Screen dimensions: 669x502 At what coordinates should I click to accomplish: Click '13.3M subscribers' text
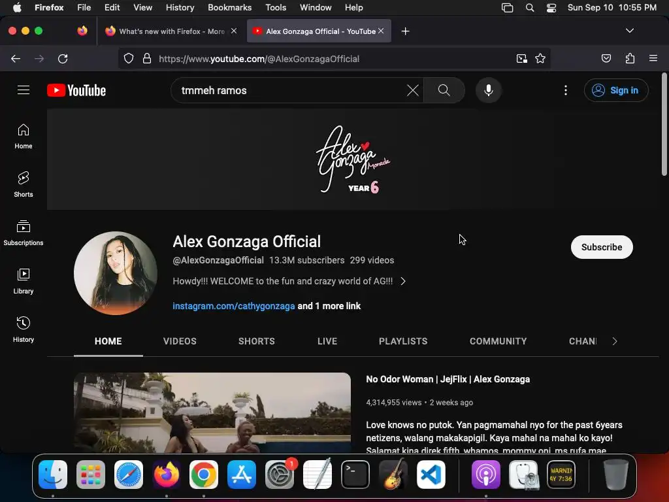[307, 260]
